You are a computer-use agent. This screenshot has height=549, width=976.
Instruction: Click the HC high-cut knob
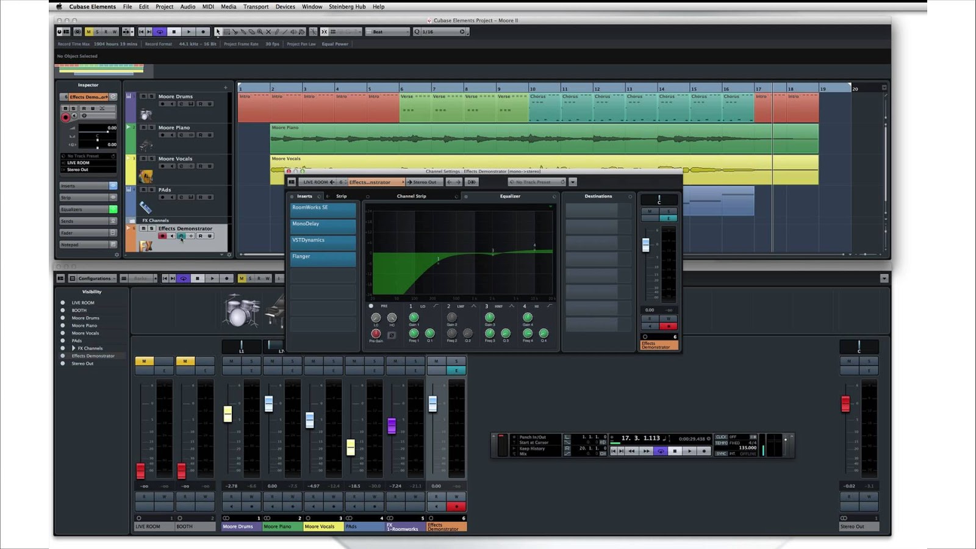coord(392,318)
